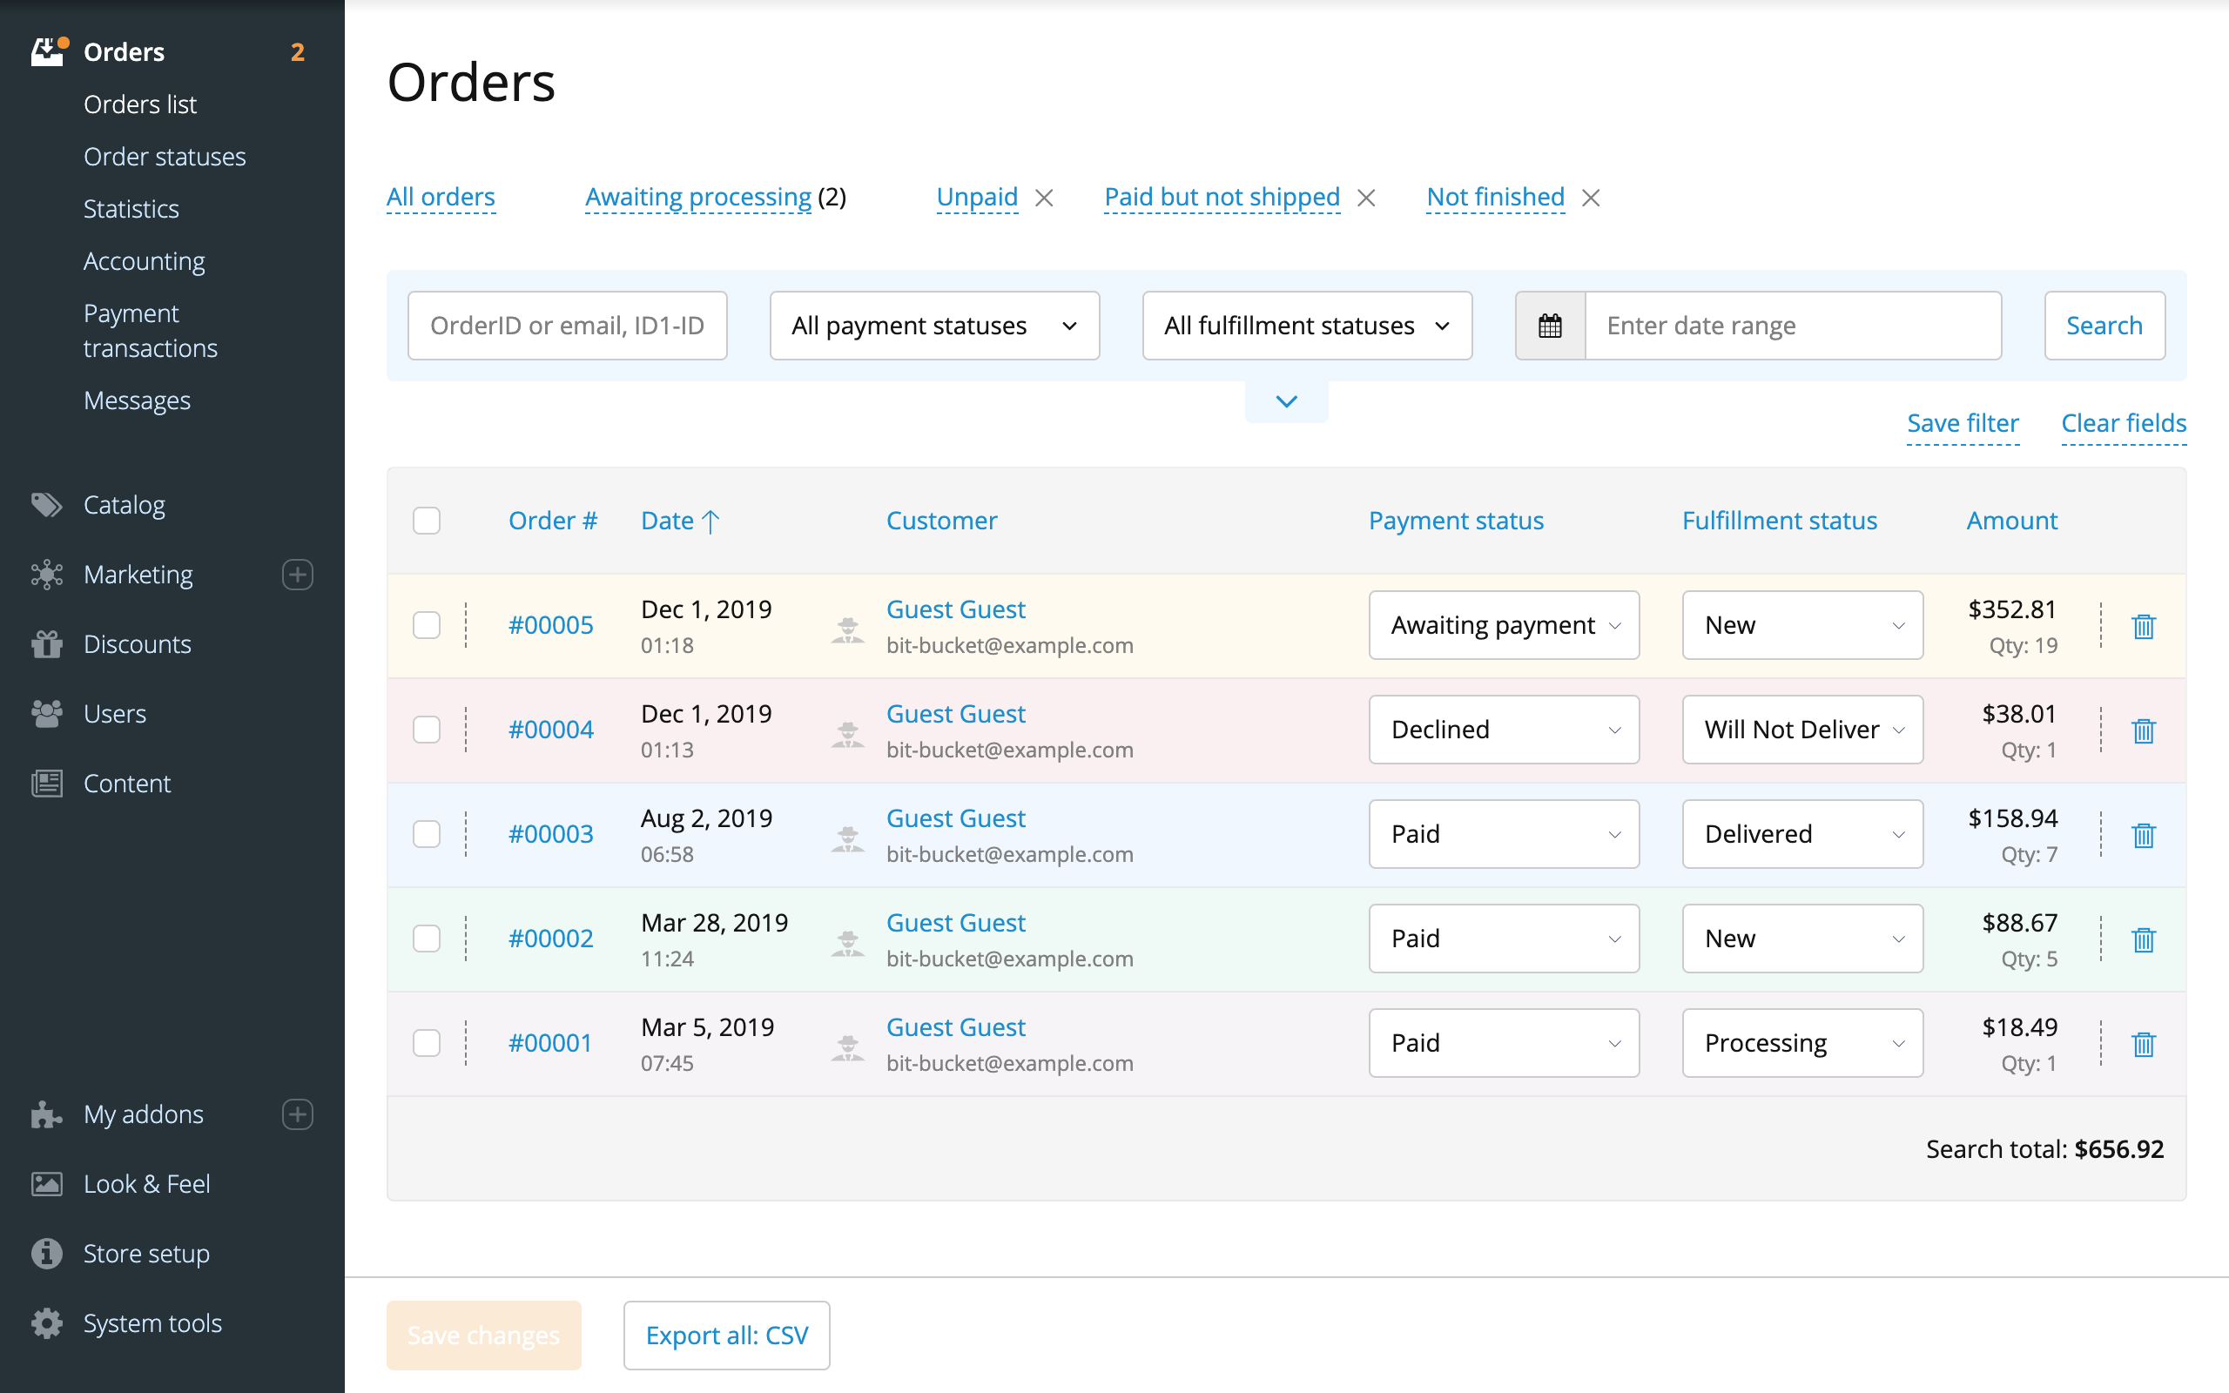Open the calendar icon for date range

point(1550,326)
